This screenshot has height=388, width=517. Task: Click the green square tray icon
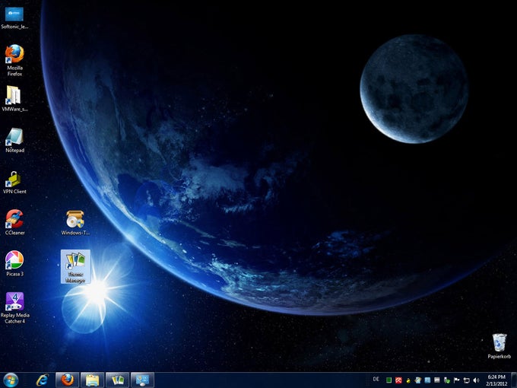(x=389, y=380)
